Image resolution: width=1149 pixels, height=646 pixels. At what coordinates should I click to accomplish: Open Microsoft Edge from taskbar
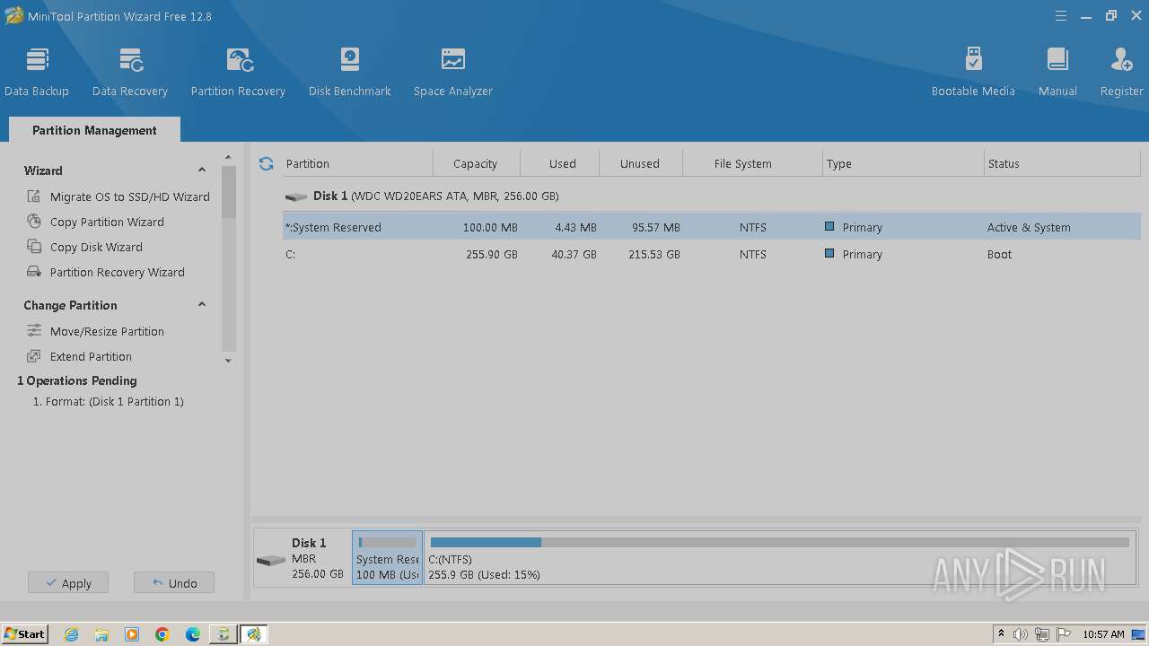coord(193,634)
